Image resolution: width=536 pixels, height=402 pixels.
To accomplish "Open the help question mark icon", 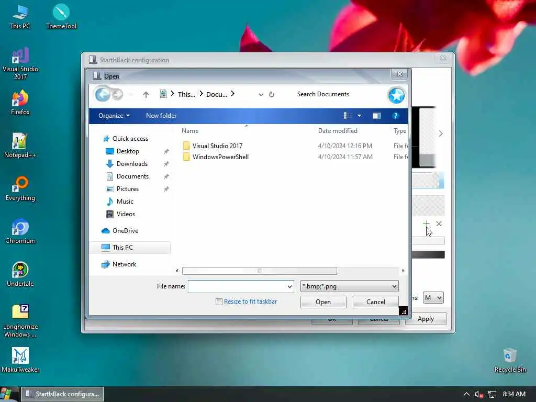I will [396, 116].
